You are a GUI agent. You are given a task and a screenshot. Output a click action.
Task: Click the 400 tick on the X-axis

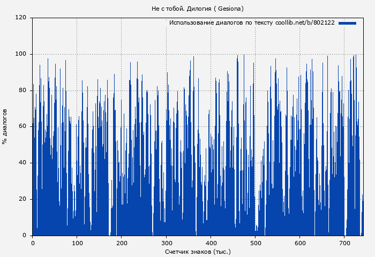[x=211, y=242]
